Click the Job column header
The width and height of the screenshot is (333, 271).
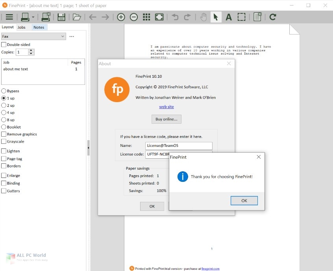(x=35, y=62)
